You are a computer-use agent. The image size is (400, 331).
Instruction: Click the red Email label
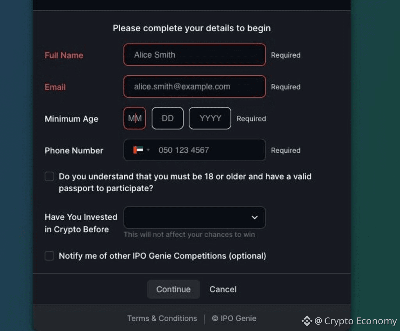click(x=55, y=87)
